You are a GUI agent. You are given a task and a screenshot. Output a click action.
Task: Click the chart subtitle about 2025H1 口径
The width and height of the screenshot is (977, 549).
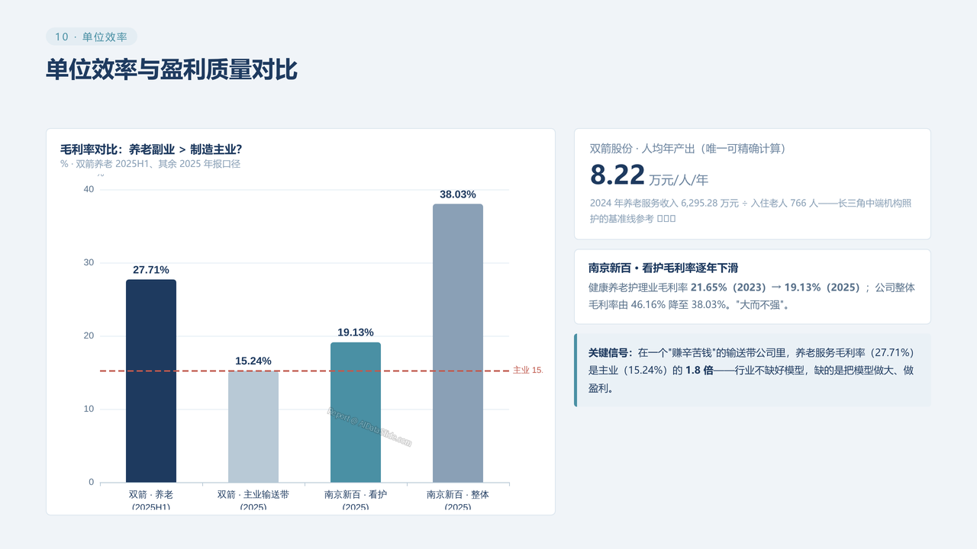coord(150,164)
